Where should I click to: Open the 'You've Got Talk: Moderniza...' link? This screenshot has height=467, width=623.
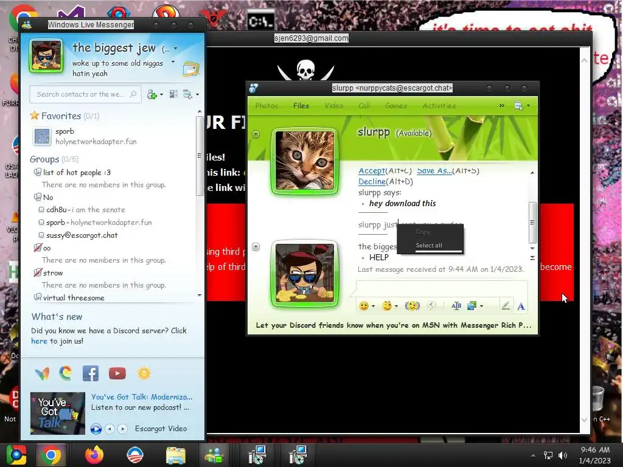tap(142, 396)
